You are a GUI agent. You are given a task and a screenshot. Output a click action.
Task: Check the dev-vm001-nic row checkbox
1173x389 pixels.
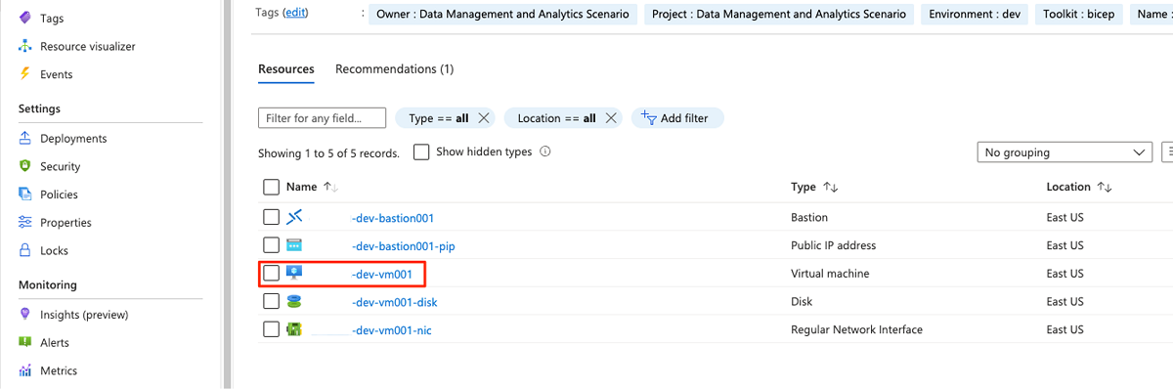click(272, 329)
